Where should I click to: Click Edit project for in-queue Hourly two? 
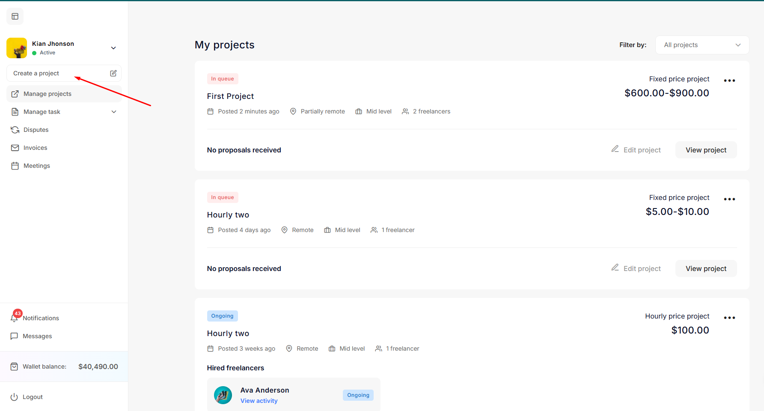point(636,268)
